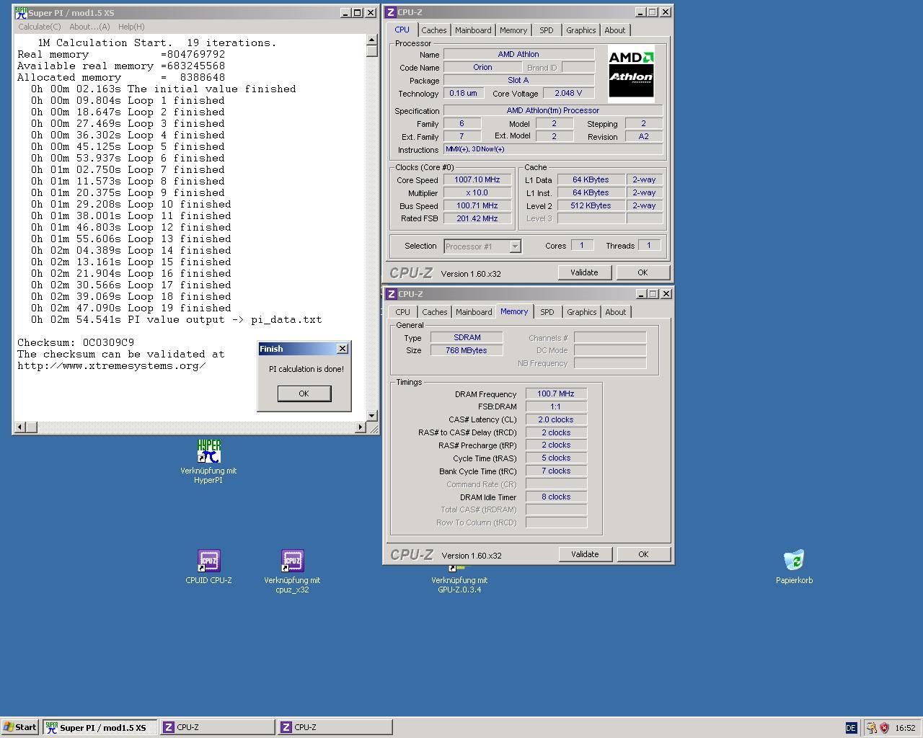The width and height of the screenshot is (923, 738).
Task: Open About tab in lower CPU-Z window
Action: click(616, 312)
